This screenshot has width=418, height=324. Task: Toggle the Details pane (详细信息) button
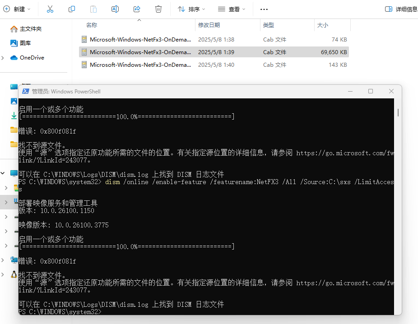tap(401, 9)
